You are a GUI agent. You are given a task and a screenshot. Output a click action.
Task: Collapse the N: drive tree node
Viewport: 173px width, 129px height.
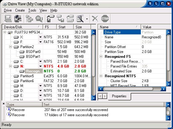click(x=10, y=66)
